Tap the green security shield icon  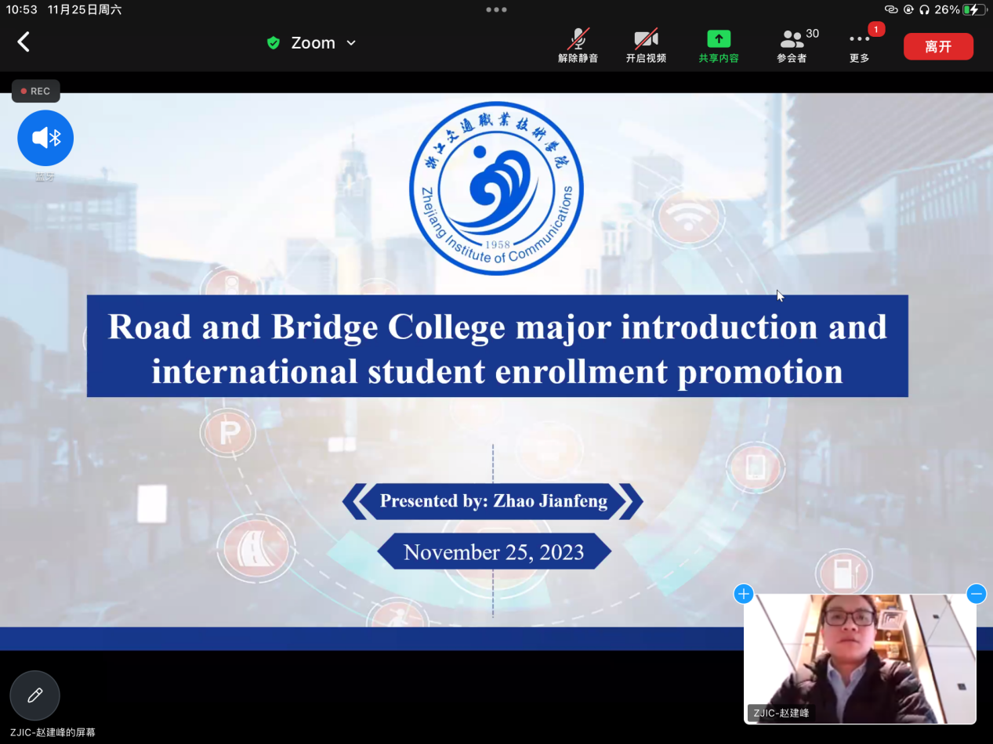[274, 43]
